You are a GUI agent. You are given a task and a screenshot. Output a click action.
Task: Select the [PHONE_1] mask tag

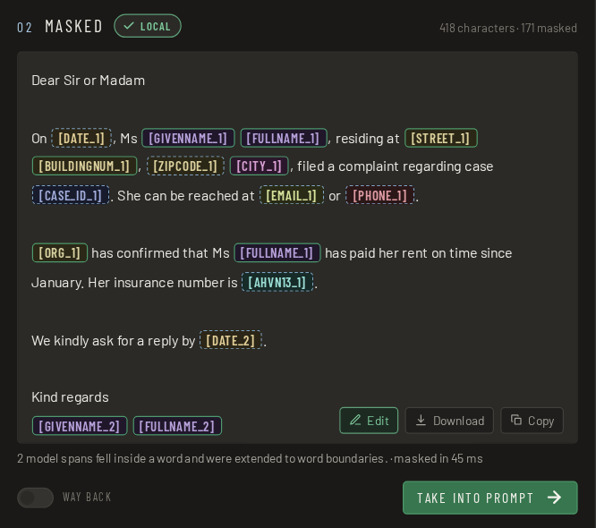pyautogui.click(x=380, y=195)
